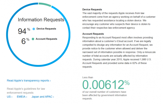Screen dimensions: 163x104
Task: Click the green Account Requests legend dot
Action: 33,39
